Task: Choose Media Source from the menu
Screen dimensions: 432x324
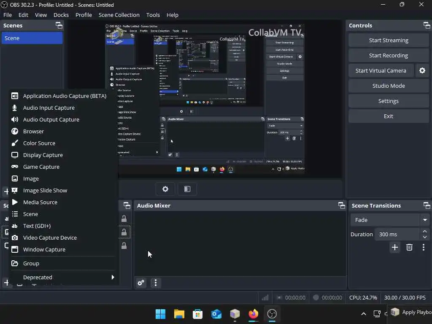Action: pos(62,202)
